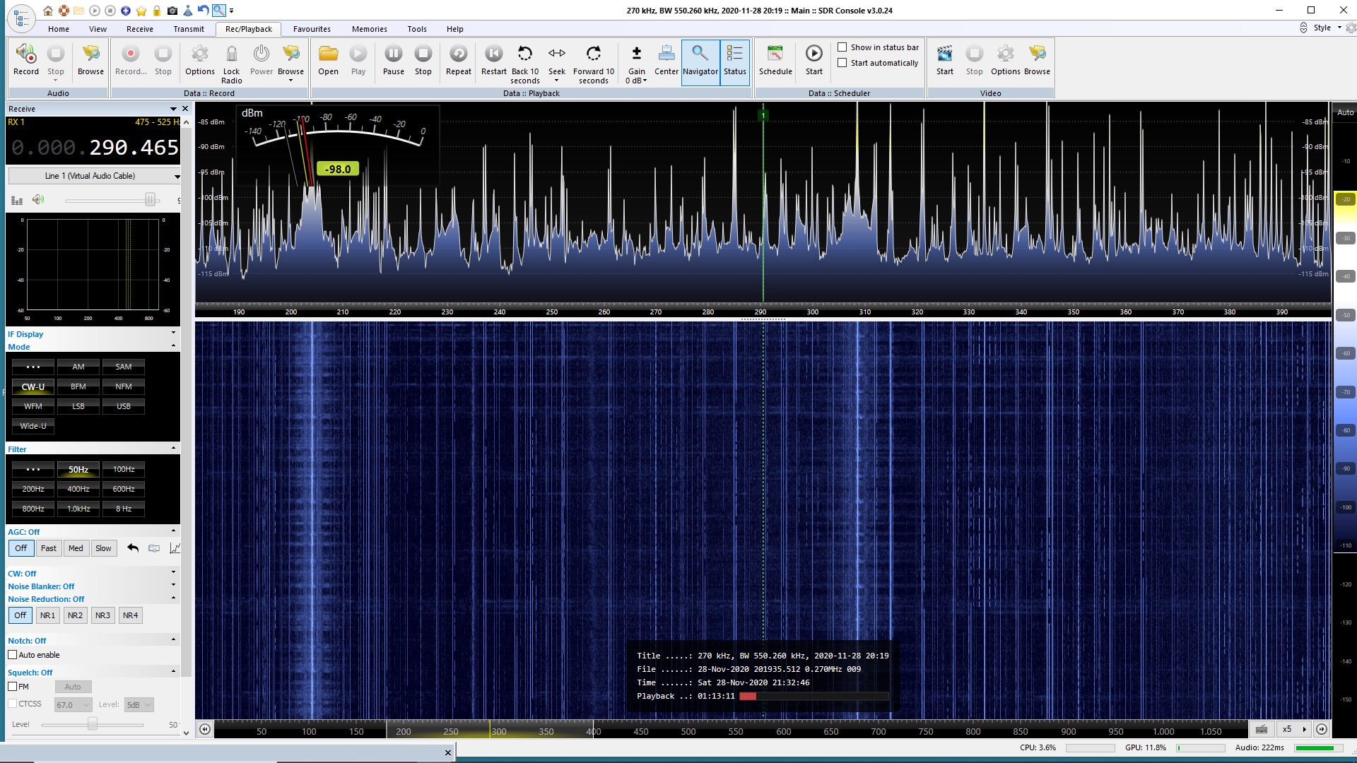Image resolution: width=1357 pixels, height=763 pixels.
Task: Tick the Notch Auto enable checkbox
Action: (x=13, y=655)
